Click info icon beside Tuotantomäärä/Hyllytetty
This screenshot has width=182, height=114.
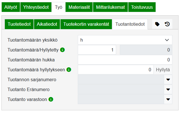(62, 50)
